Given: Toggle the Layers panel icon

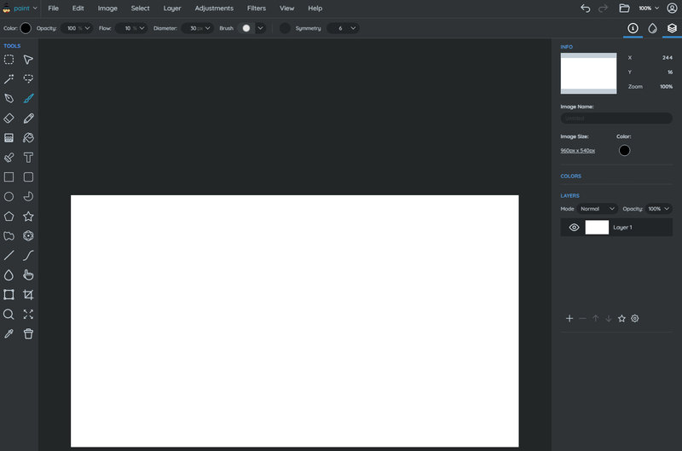Looking at the screenshot, I should click(672, 28).
